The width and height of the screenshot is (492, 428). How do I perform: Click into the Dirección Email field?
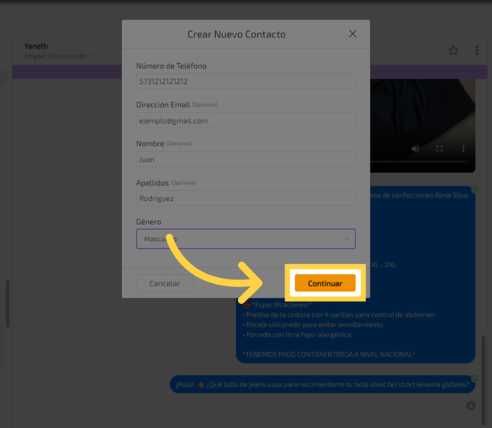[x=245, y=120]
